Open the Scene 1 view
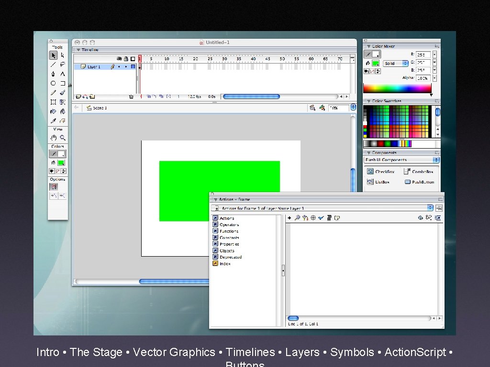This screenshot has width=490, height=367. [99, 108]
